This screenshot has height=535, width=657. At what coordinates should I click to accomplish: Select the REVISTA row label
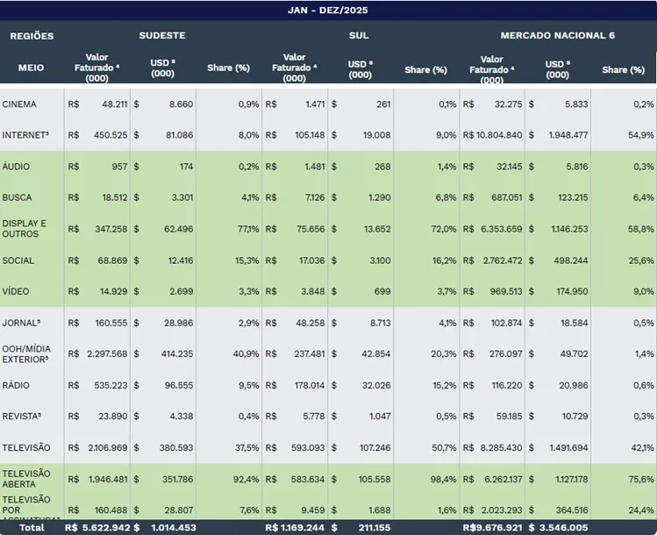22,416
